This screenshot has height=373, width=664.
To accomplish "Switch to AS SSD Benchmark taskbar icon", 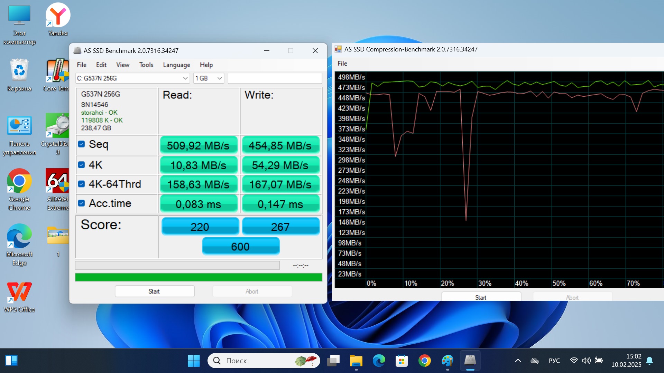I will [x=470, y=361].
